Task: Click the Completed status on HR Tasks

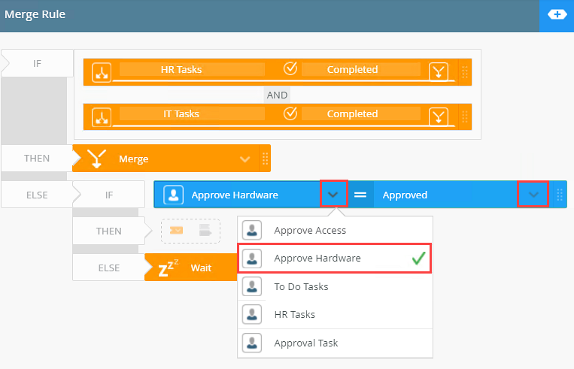Action: coord(352,70)
